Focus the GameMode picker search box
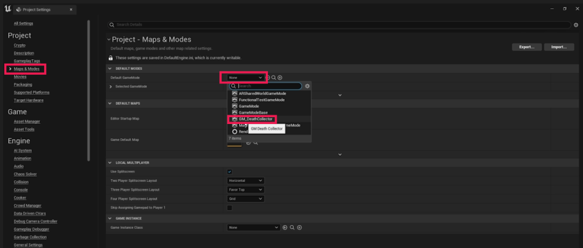 (x=265, y=86)
